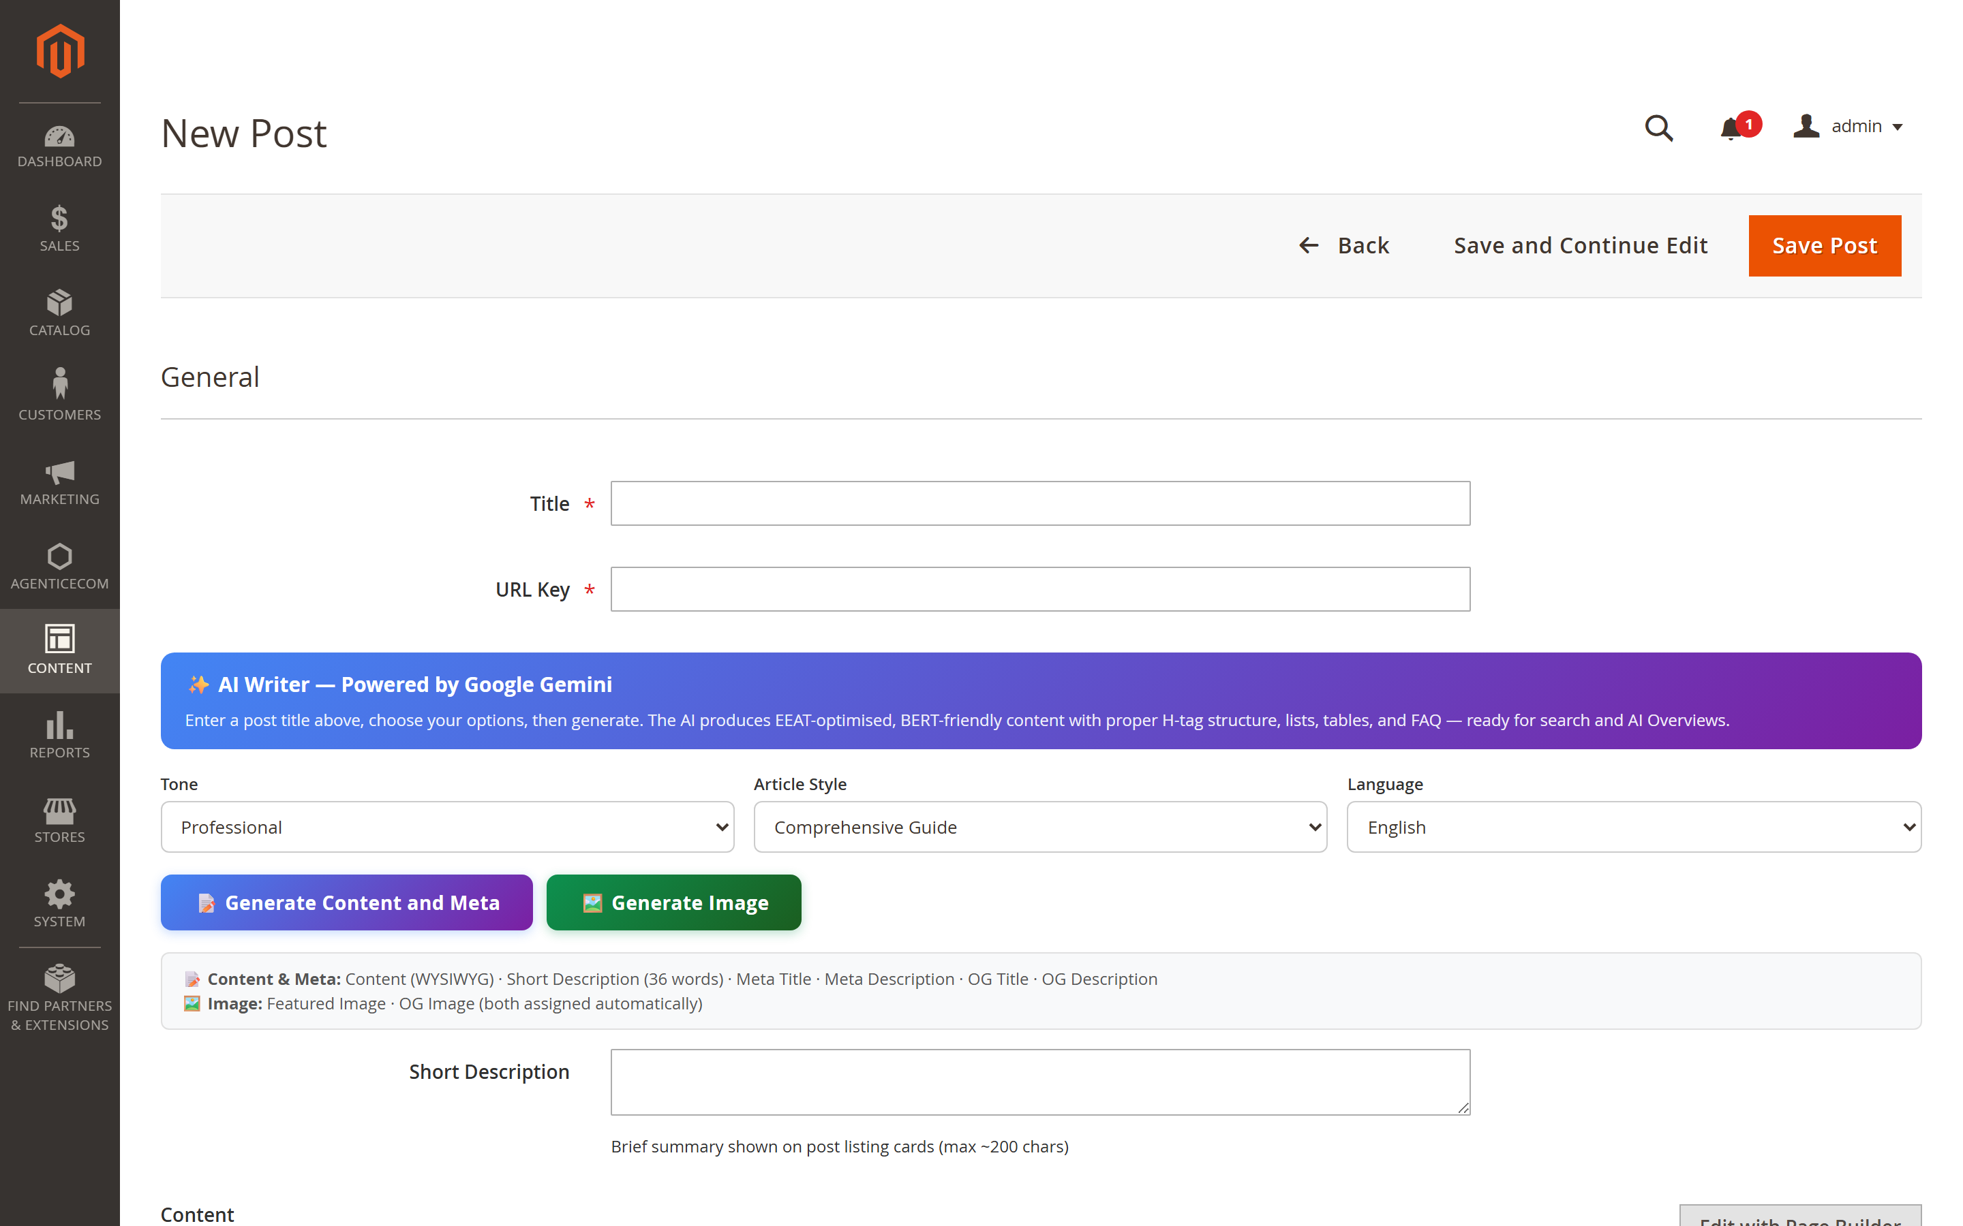Screen dimensions: 1963x1226
Task: Click the 'Content & Meta:' info line
Action: [671, 979]
